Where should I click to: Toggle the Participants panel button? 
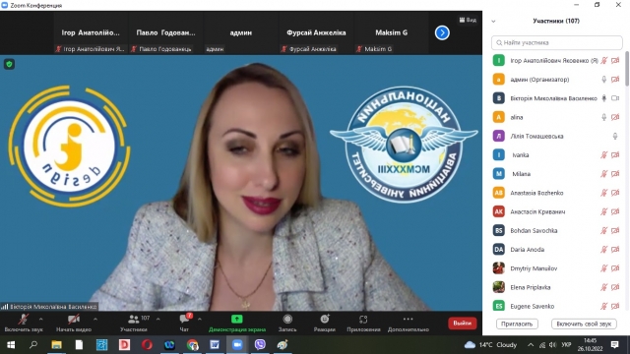pos(134,323)
